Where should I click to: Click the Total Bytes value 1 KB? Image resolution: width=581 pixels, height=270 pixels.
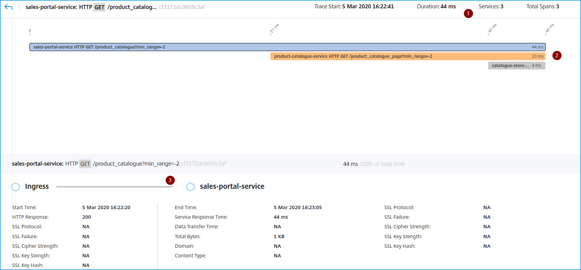tap(279, 237)
